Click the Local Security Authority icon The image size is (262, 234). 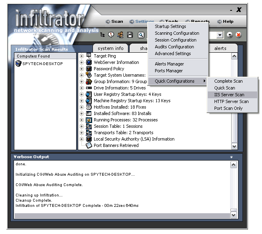(x=89, y=139)
